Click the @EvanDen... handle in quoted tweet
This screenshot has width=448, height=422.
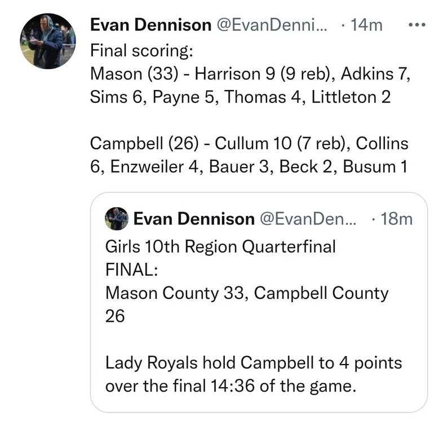point(308,219)
